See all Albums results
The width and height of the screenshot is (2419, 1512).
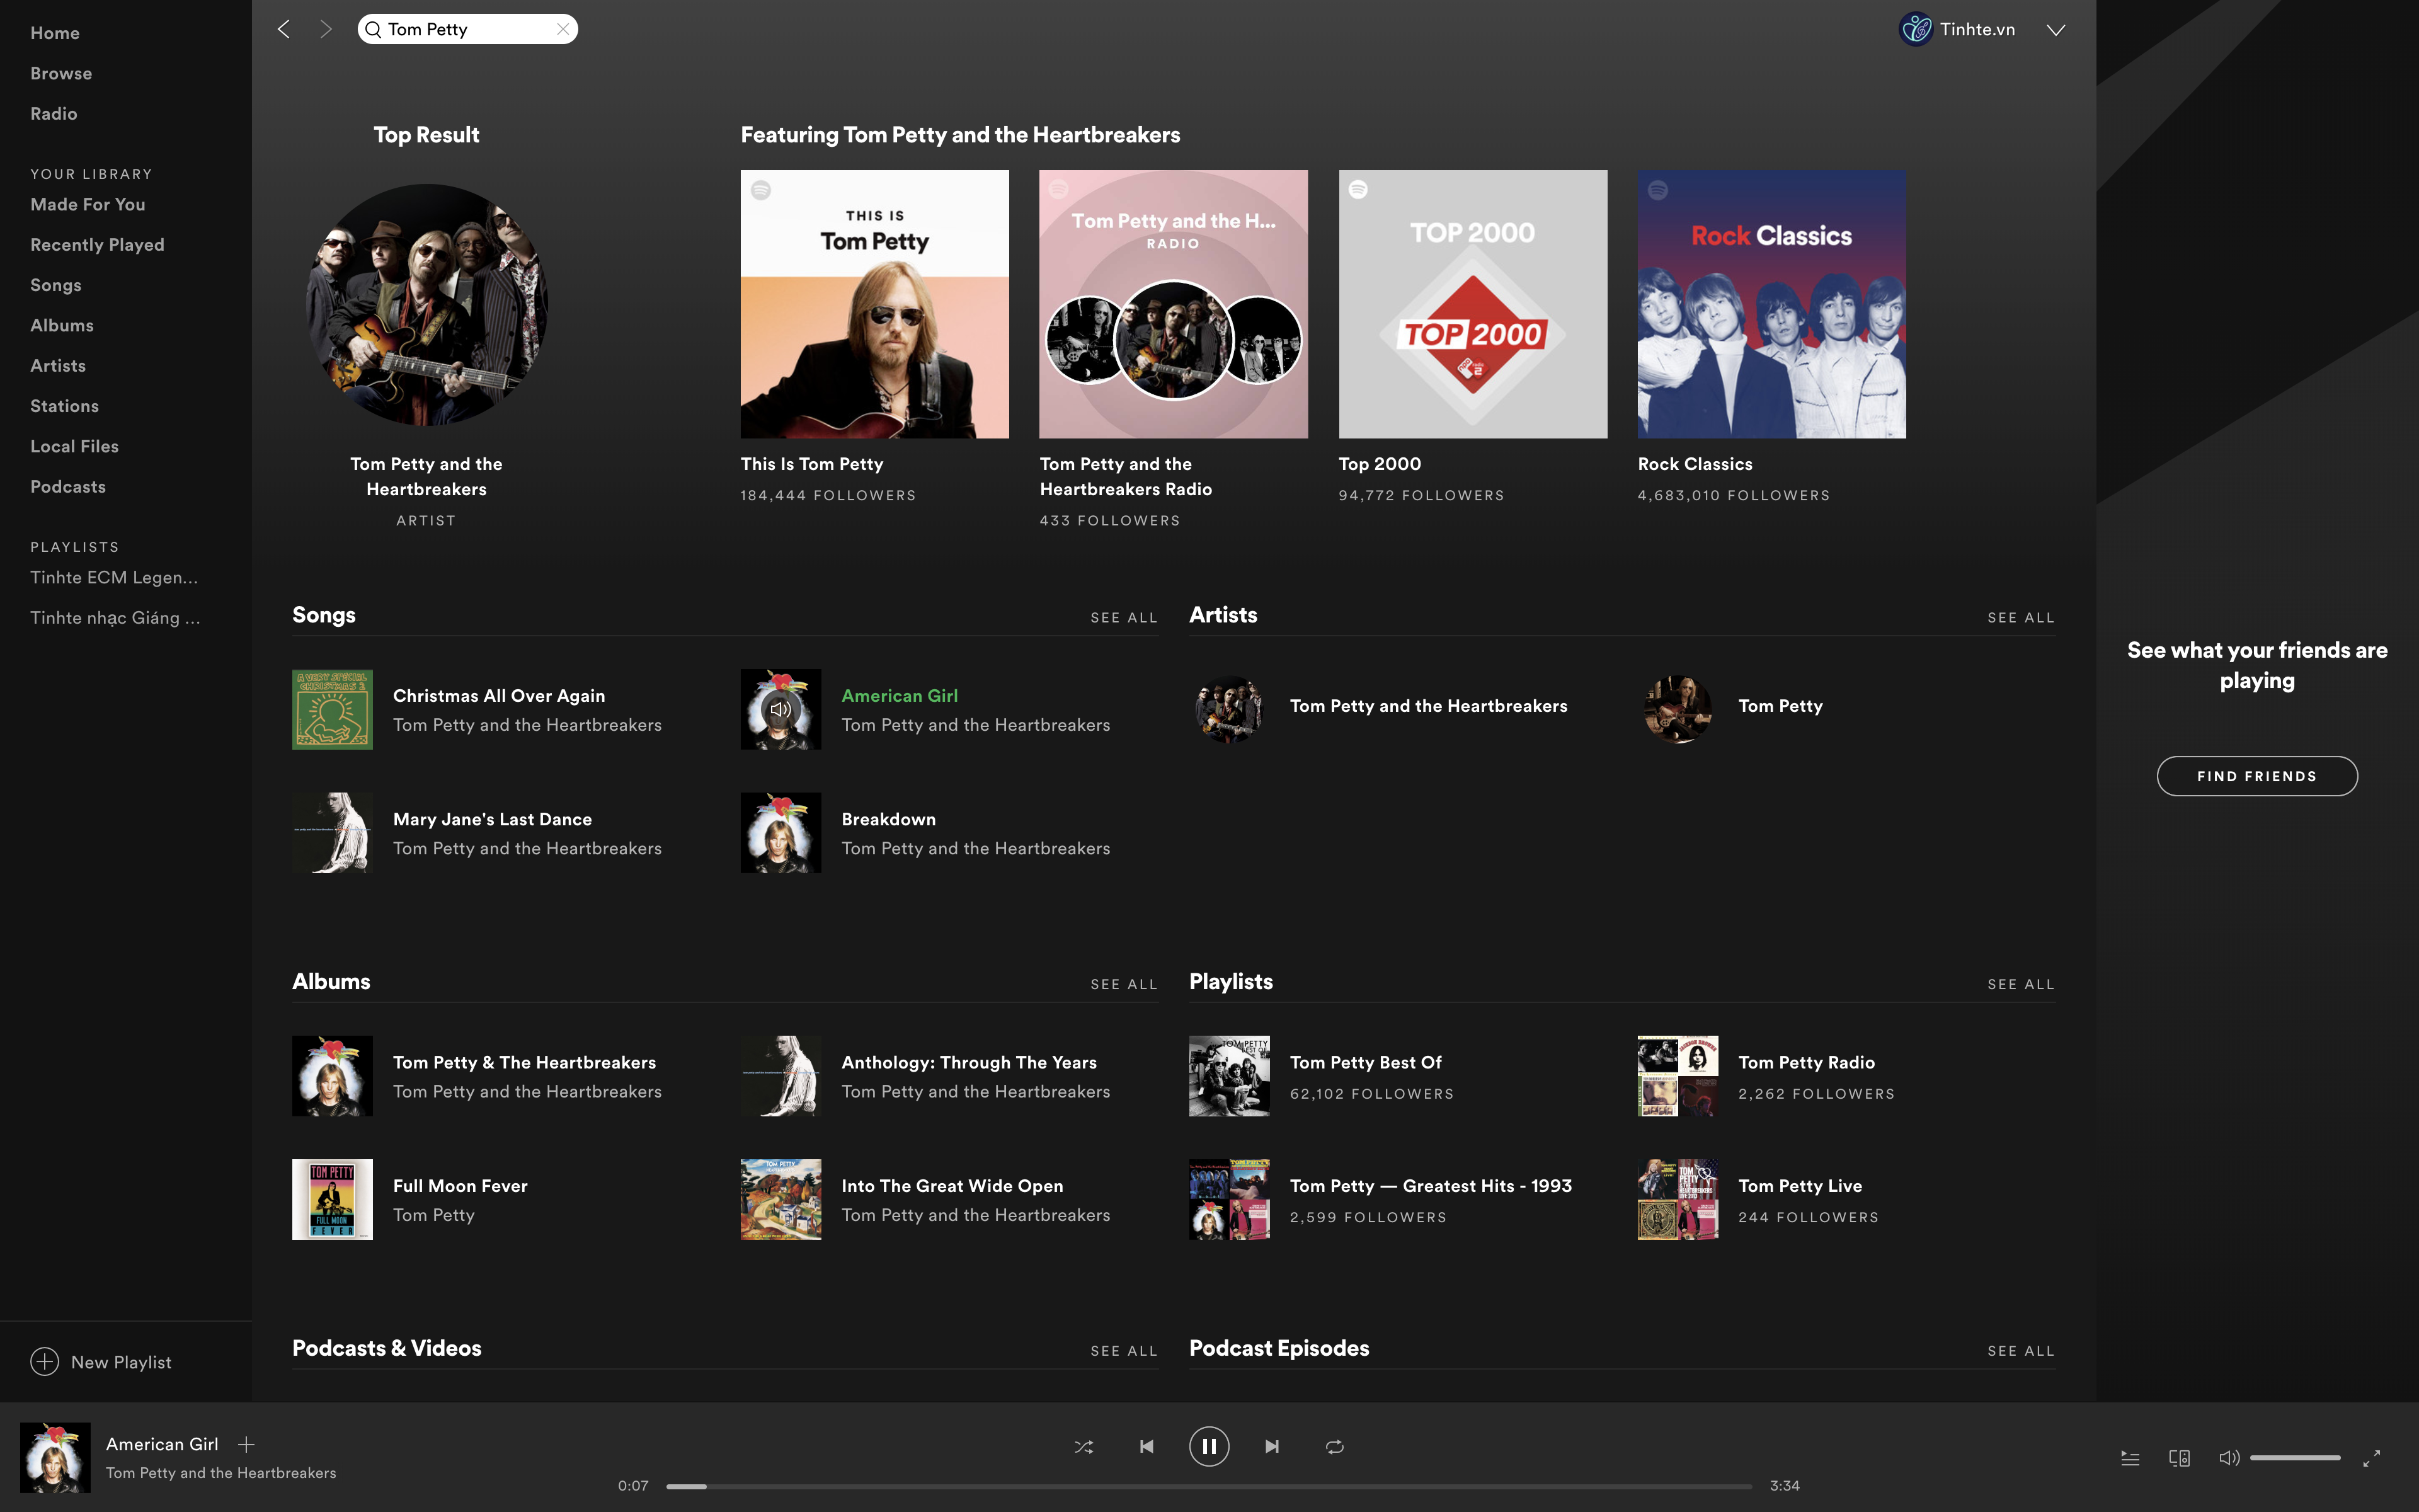(x=1124, y=985)
